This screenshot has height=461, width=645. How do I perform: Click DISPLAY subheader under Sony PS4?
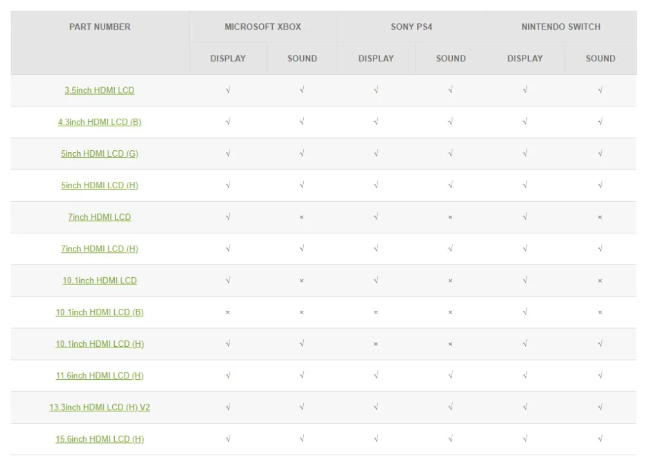[376, 59]
